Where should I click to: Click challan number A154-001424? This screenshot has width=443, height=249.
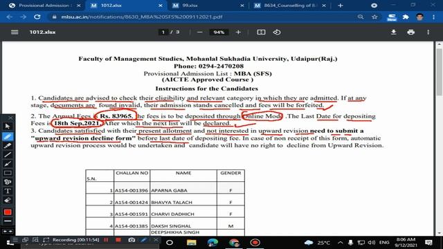click(x=132, y=203)
